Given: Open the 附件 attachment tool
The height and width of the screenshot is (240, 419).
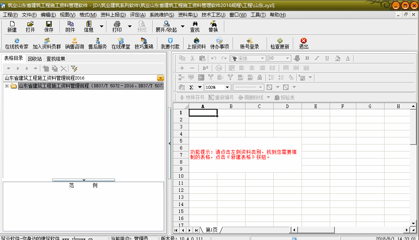Looking at the screenshot, I should click(70, 24).
